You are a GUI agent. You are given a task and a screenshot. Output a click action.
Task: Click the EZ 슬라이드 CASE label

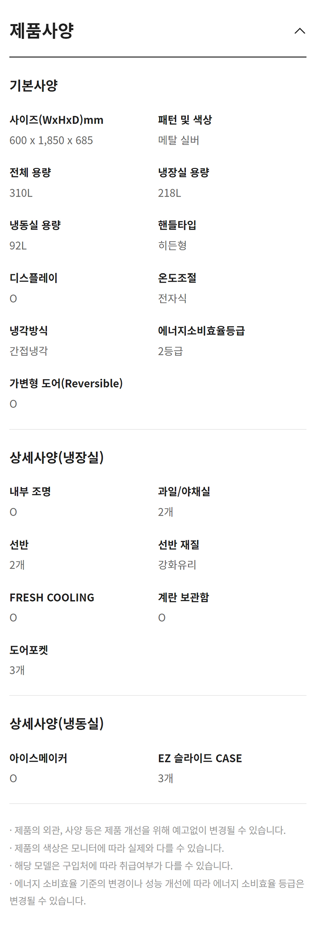[200, 758]
